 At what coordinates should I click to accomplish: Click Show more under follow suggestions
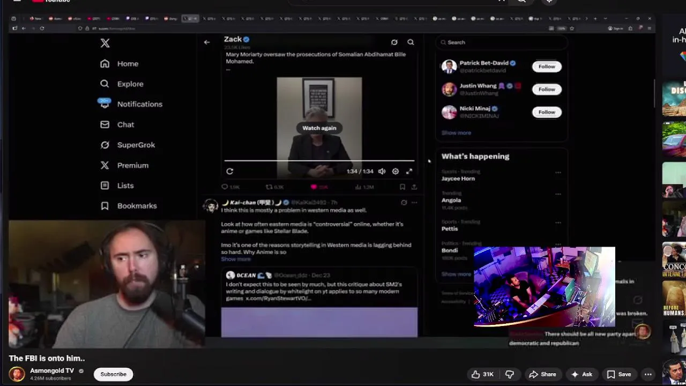point(456,133)
